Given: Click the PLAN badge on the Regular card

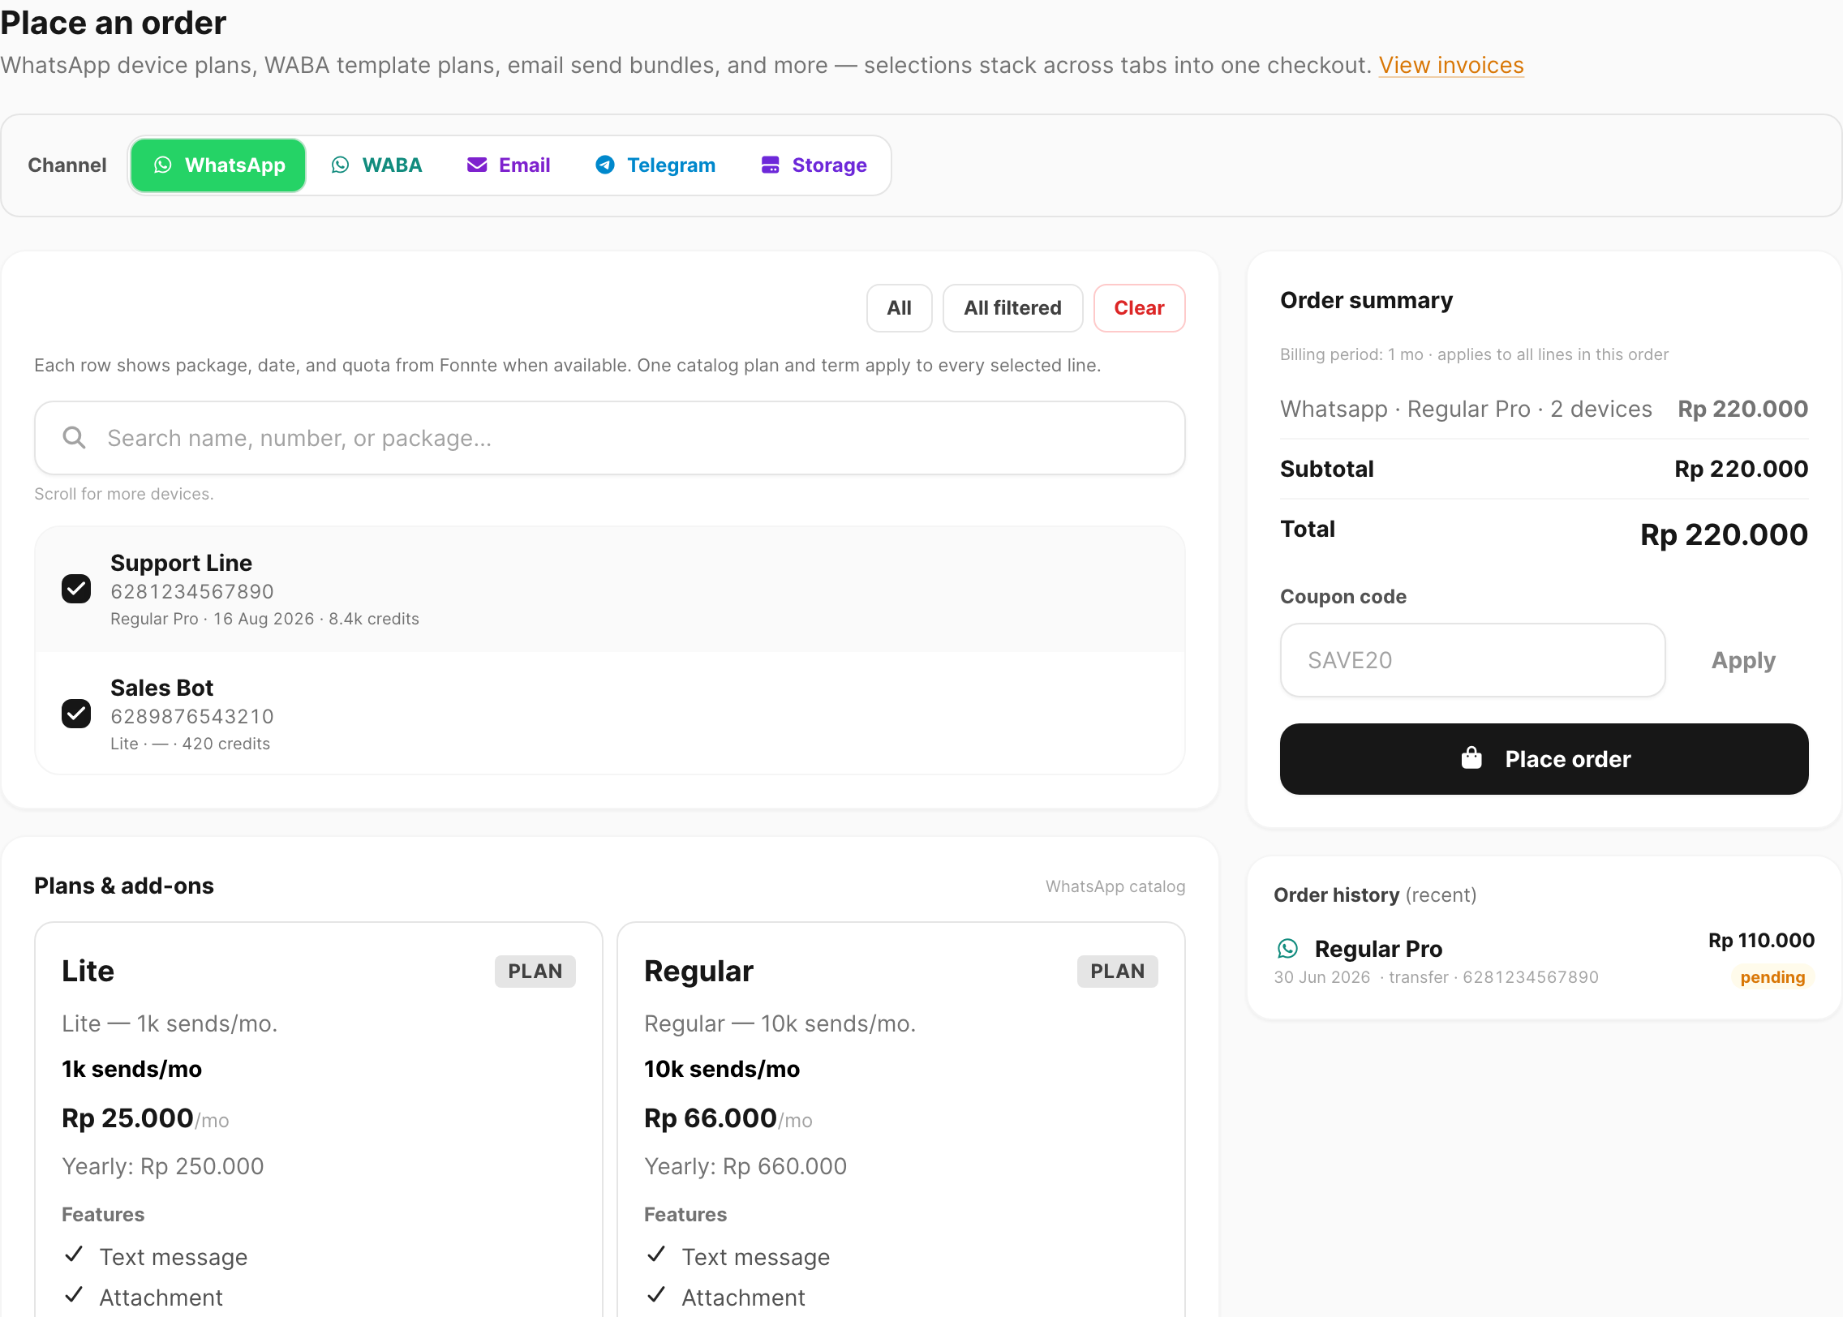Looking at the screenshot, I should click(x=1117, y=971).
